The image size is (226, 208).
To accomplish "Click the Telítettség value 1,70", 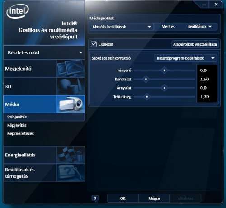I will [x=204, y=97].
